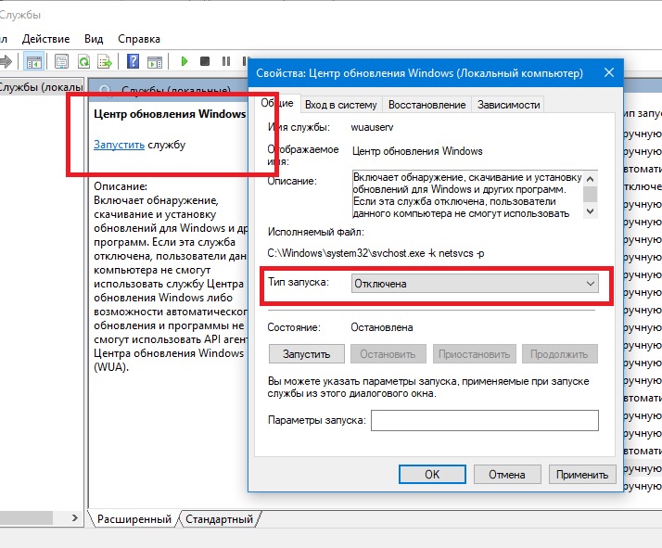Click green Start Service play icon
Screen dimensions: 662x548
coord(185,61)
